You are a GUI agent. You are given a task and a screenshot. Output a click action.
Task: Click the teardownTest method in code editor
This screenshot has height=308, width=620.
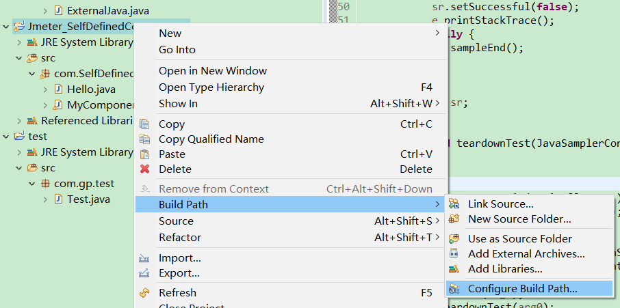point(493,143)
